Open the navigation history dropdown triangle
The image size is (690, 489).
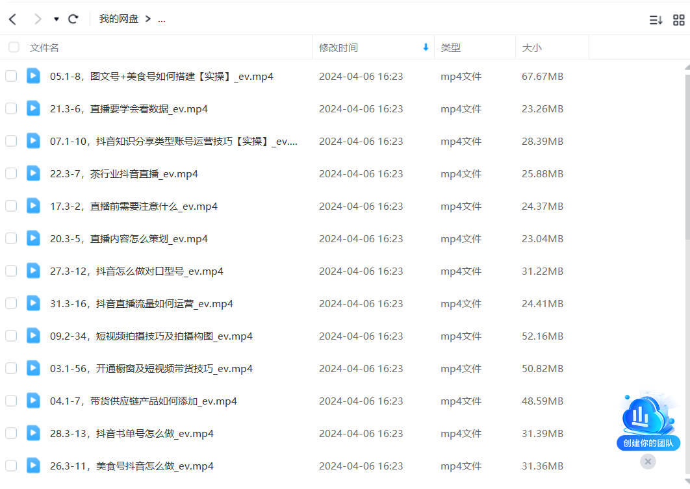pyautogui.click(x=57, y=19)
